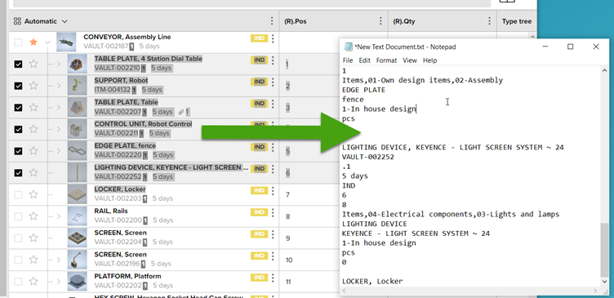Click the SUPPORT, Robot thumbnail image
614x298 pixels.
point(77,87)
